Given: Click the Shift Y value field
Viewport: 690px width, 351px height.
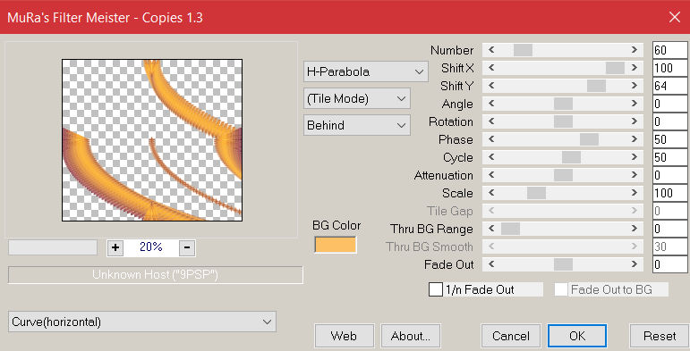Looking at the screenshot, I should 669,86.
